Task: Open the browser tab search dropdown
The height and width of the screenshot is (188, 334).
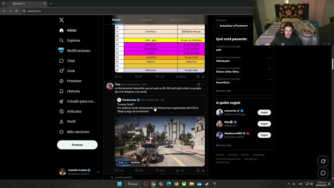Action: click(x=3, y=3)
